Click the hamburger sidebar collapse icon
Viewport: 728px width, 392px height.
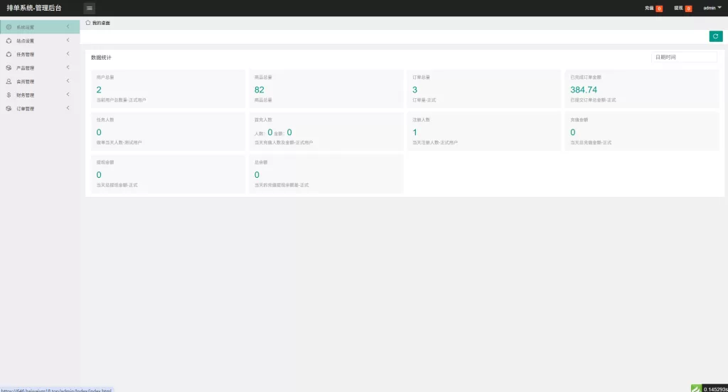point(90,8)
